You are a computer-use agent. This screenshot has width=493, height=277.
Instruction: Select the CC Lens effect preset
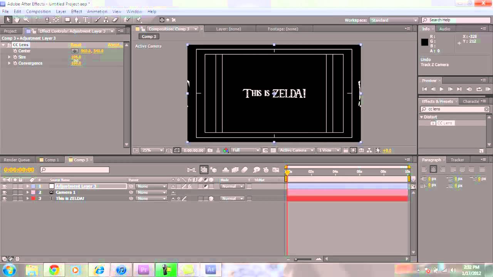445,123
